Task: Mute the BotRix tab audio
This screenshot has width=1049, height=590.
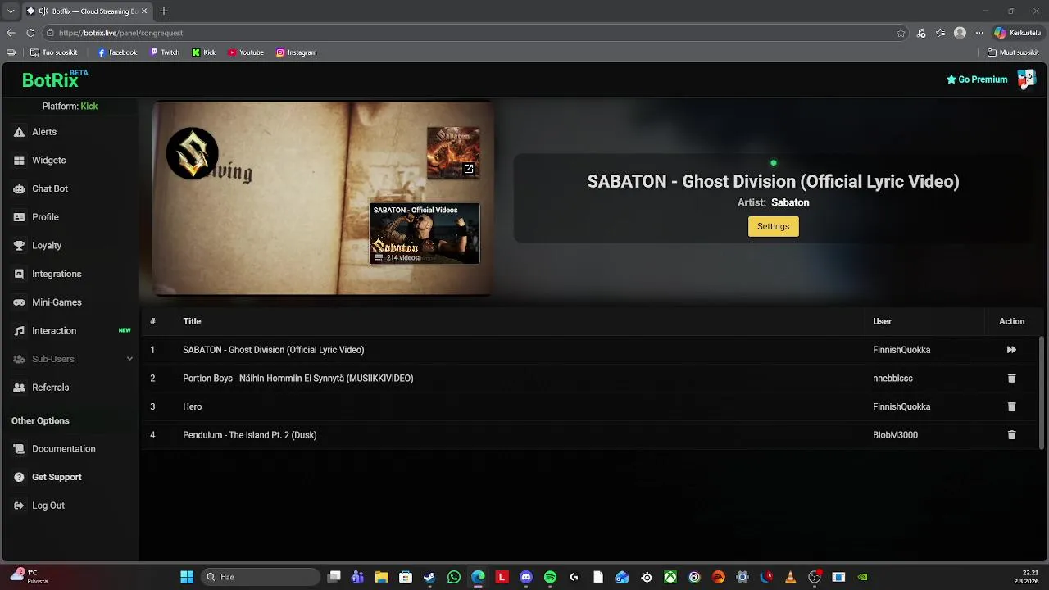Action: pyautogui.click(x=43, y=11)
